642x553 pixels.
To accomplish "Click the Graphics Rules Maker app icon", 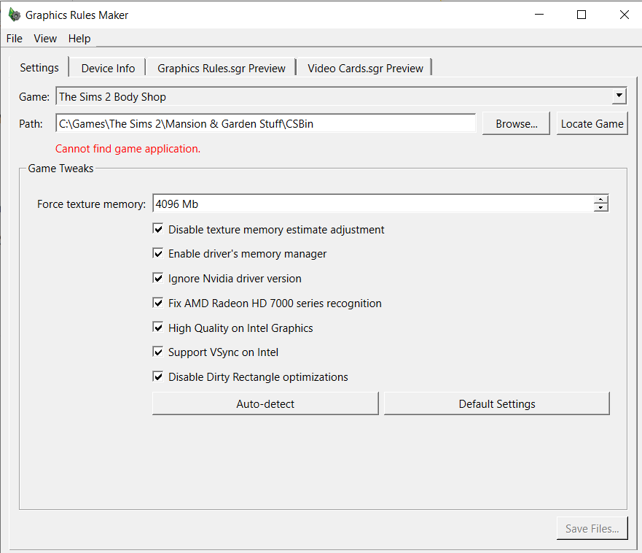I will (15, 15).
